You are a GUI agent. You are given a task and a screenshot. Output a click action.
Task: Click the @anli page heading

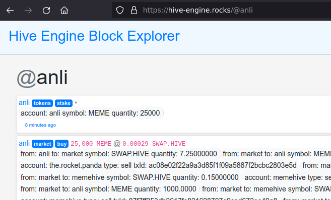pos(42,78)
